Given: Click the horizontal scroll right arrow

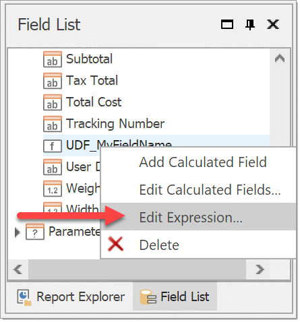Looking at the screenshot, I should pyautogui.click(x=260, y=269).
